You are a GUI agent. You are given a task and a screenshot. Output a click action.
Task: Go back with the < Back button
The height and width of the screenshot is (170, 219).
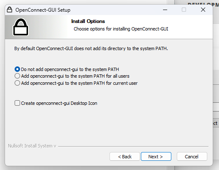pyautogui.click(x=125, y=157)
